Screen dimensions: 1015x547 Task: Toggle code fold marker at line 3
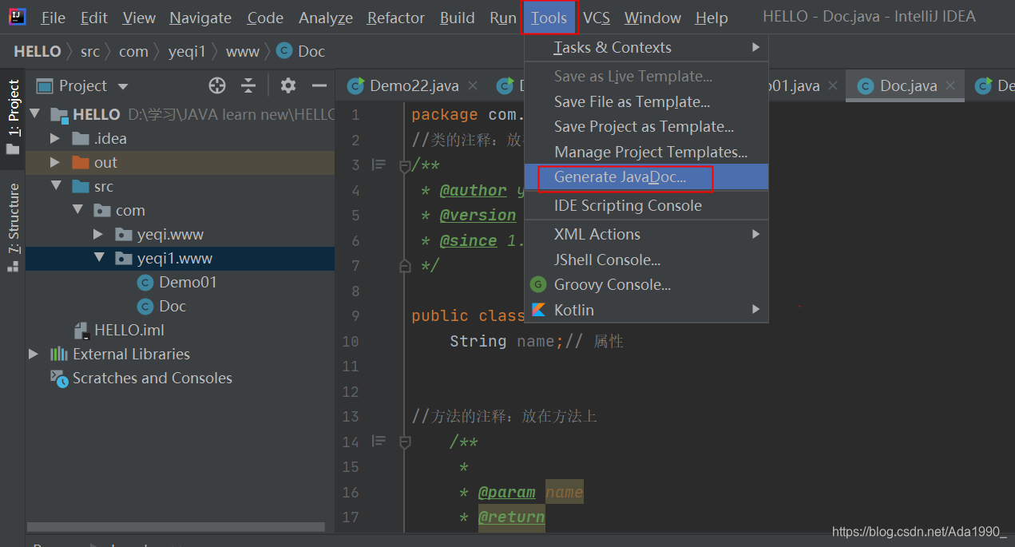point(405,166)
